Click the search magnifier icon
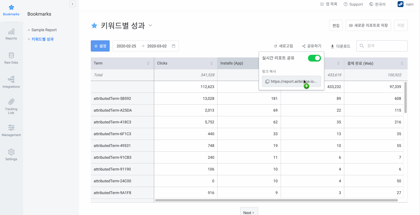The image size is (420, 215). pos(362,46)
